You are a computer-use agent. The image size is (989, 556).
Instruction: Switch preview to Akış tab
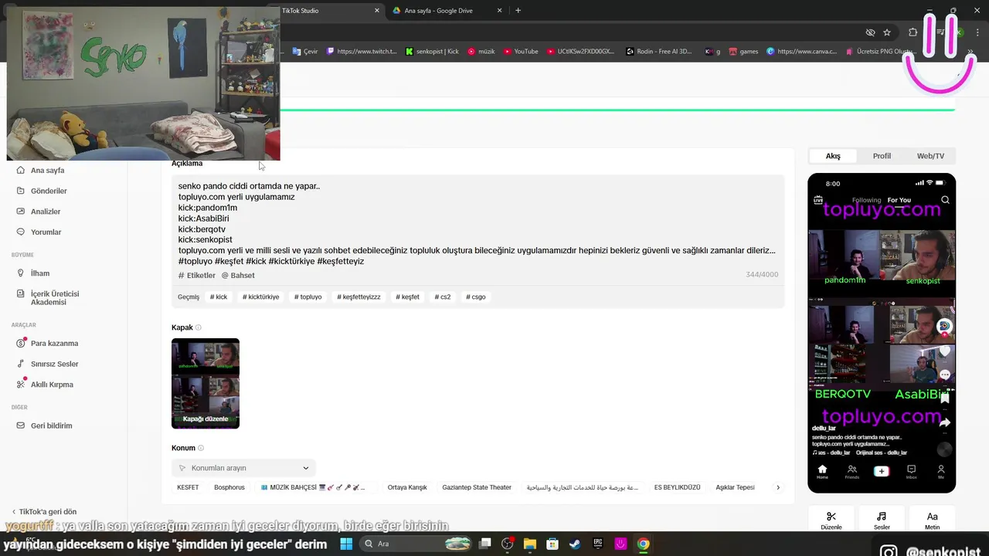[833, 156]
